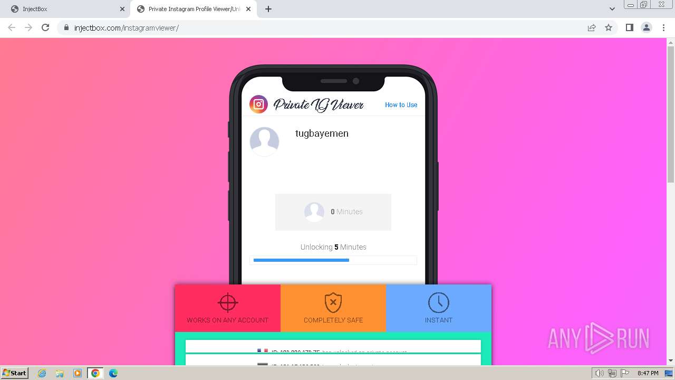
Task: Click INSTANT label
Action: (x=439, y=320)
